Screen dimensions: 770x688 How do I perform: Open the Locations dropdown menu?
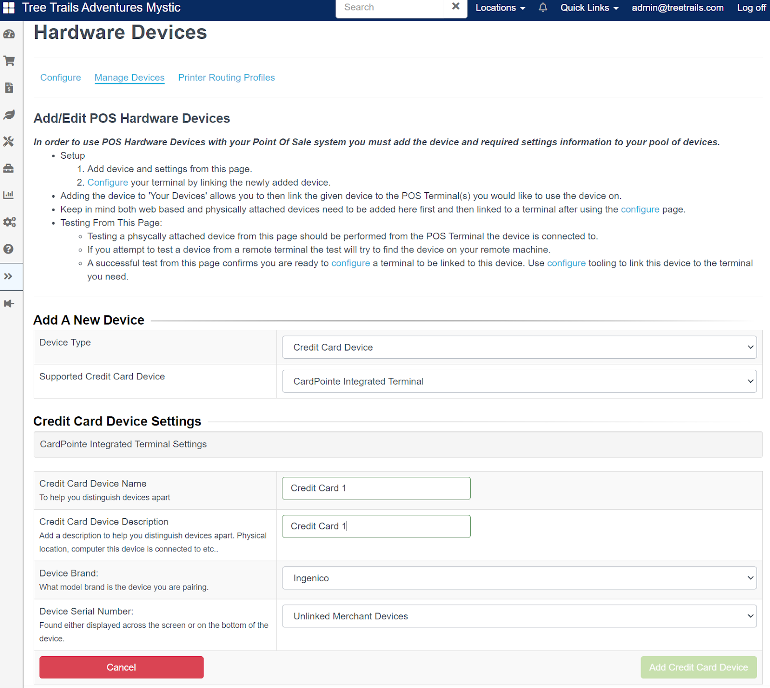(500, 8)
